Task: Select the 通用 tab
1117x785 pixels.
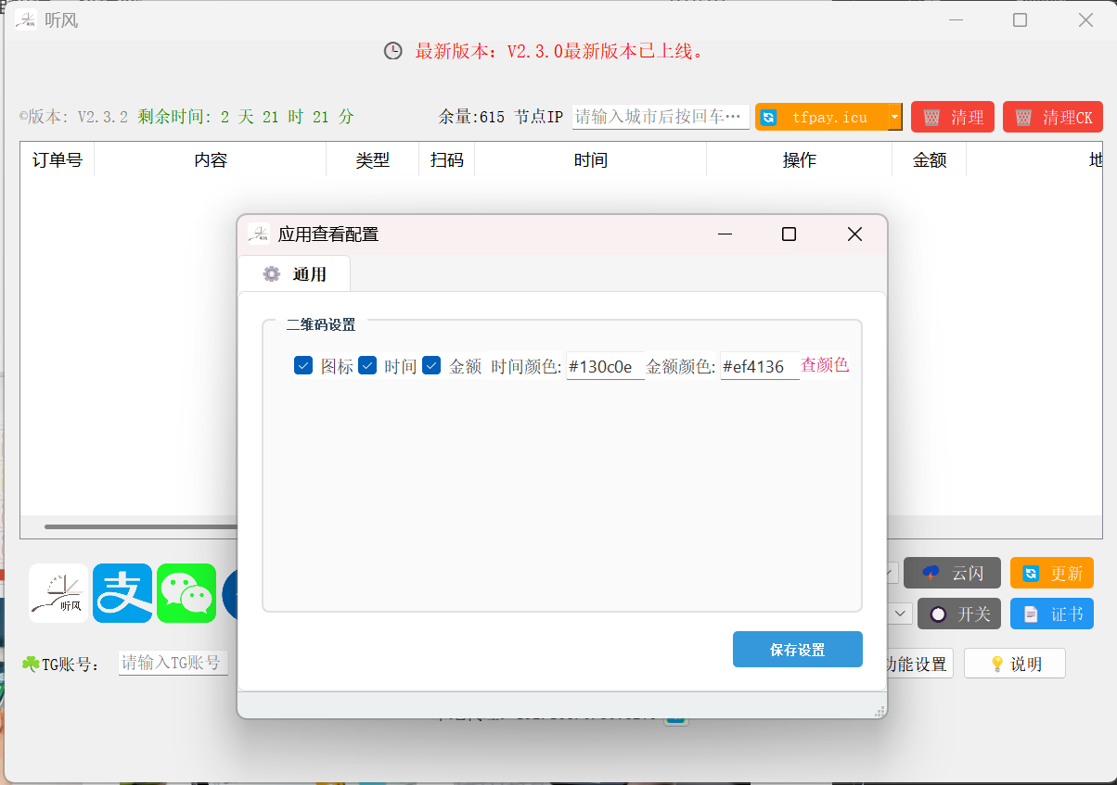Action: (295, 274)
